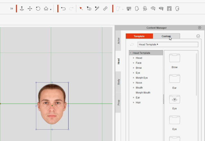This screenshot has width=205, height=141.
Task: Click the grid sprite editor icon
Action: 129,9
